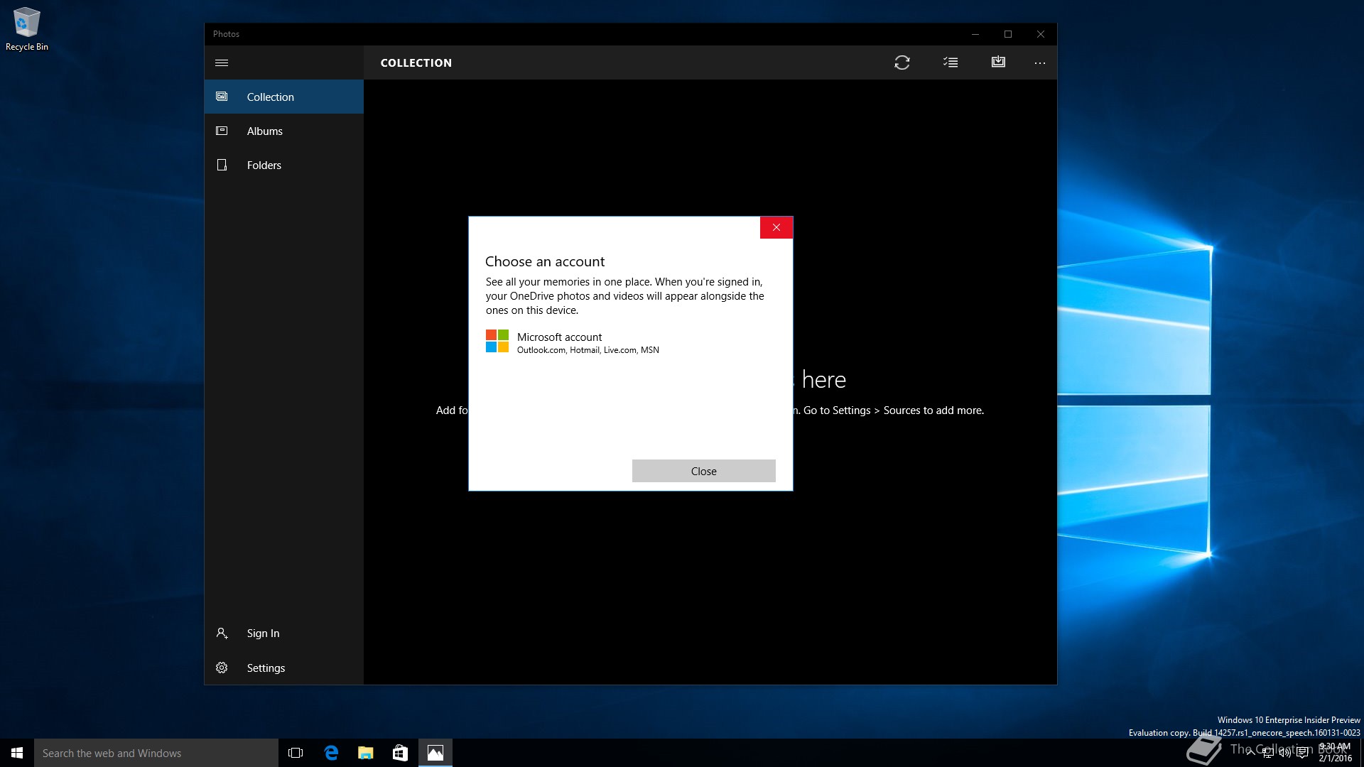Open the Windows Start menu
The width and height of the screenshot is (1364, 767).
pos(17,753)
